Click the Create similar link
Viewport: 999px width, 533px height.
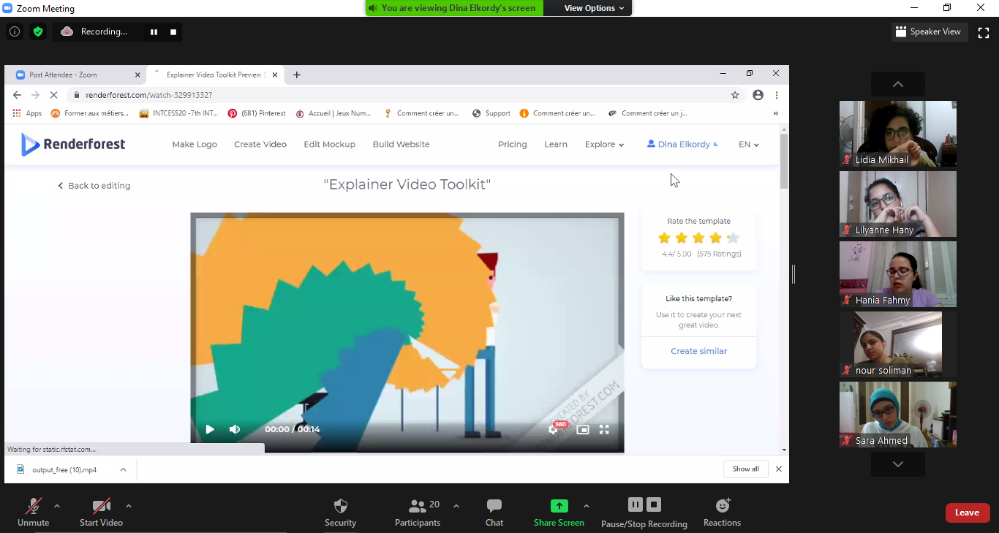point(698,351)
